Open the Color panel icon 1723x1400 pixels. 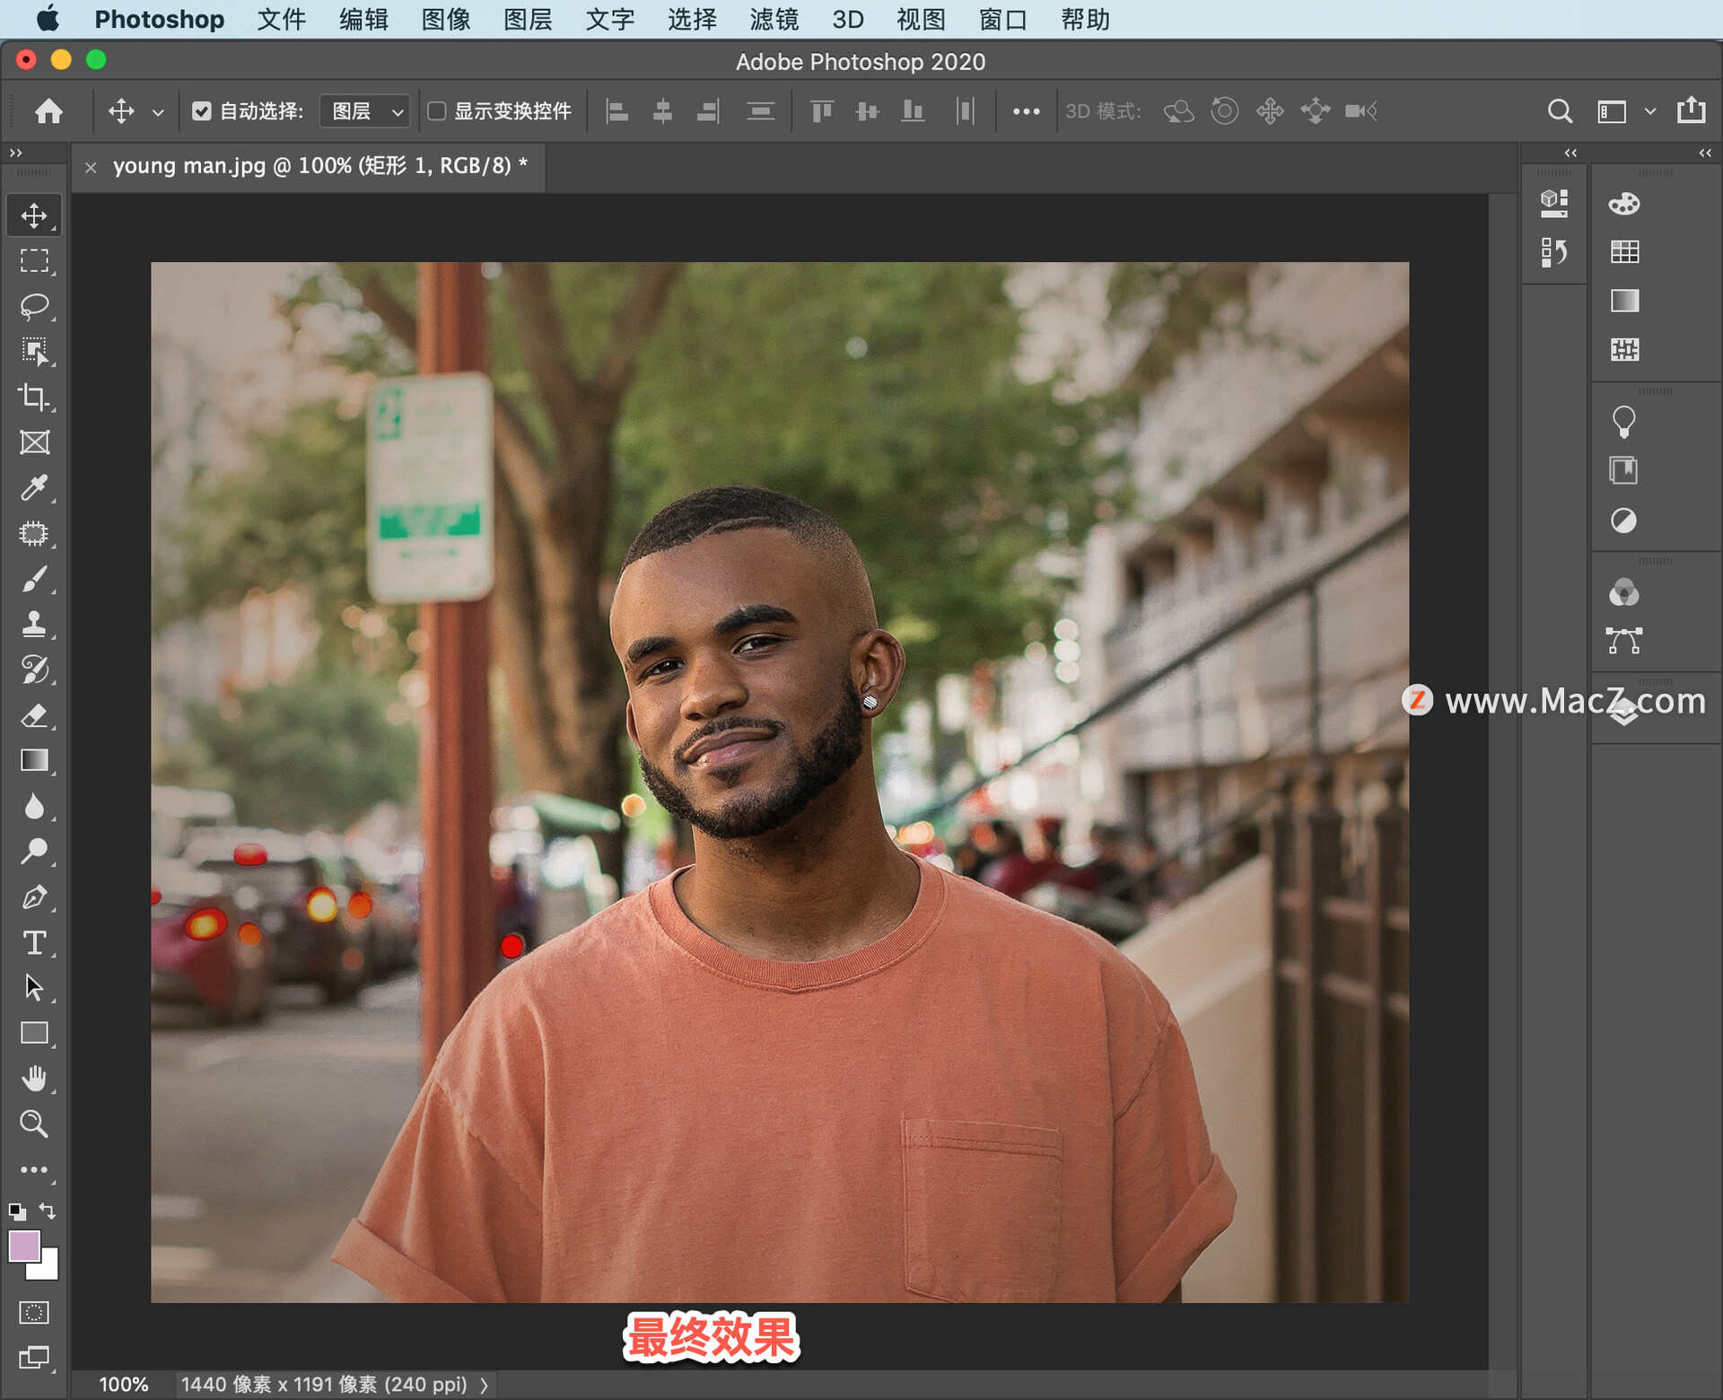coord(1624,204)
